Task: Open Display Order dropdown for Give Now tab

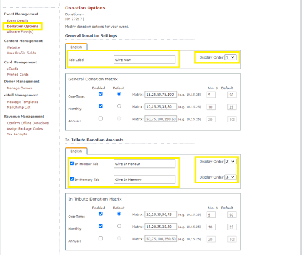Action: 230,57
